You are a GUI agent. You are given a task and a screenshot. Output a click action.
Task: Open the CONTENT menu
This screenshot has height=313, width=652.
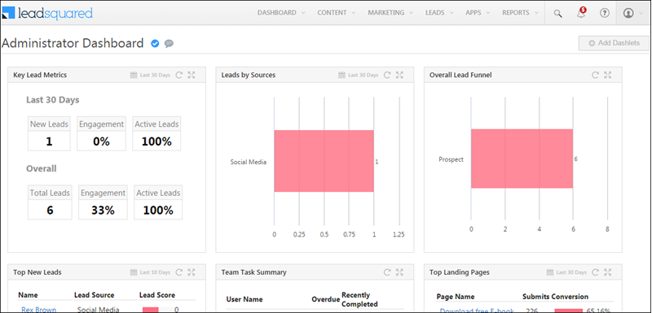click(x=337, y=13)
